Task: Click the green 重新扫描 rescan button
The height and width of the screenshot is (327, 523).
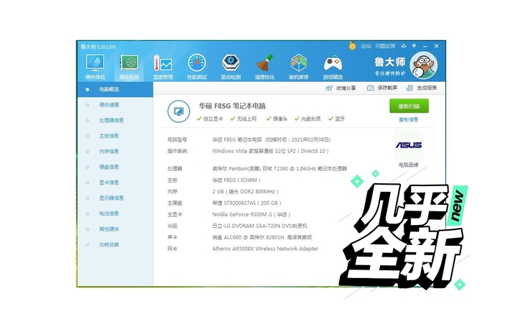Action: click(409, 106)
